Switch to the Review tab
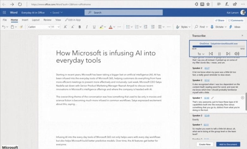This screenshot has height=149, width=247. [x=47, y=20]
